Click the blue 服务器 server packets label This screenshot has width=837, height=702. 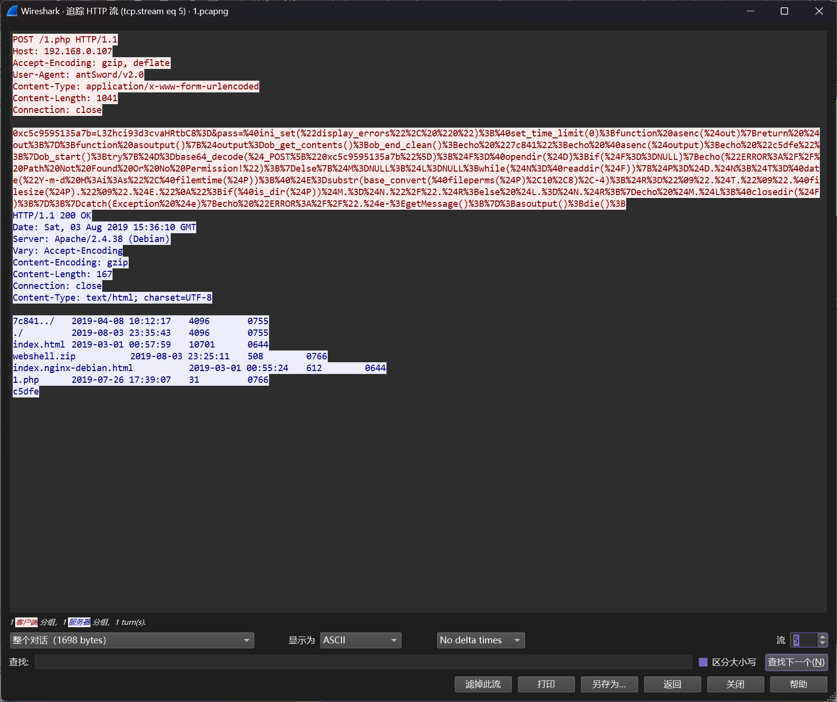79,622
